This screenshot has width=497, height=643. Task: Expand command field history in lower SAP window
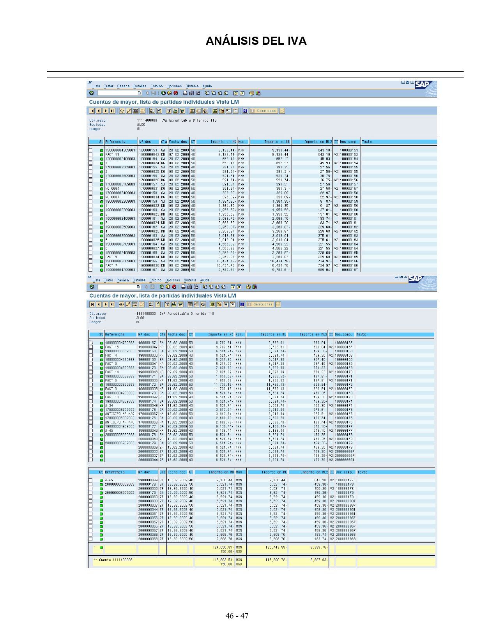pyautogui.click(x=138, y=287)
